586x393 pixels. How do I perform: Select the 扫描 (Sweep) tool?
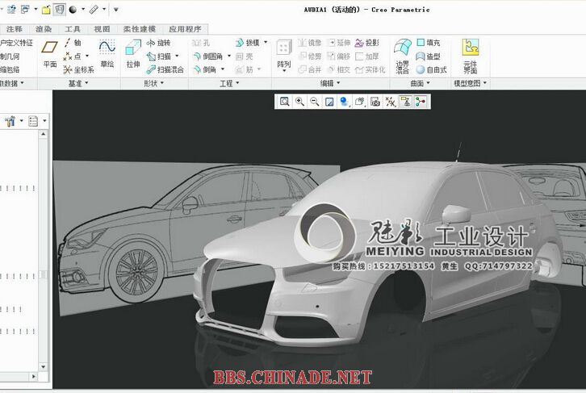coord(159,56)
